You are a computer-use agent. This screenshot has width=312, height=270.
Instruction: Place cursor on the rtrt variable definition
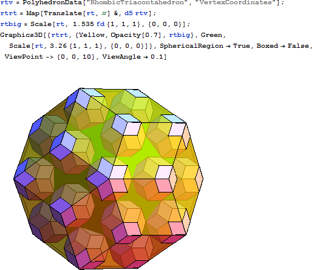[8, 13]
